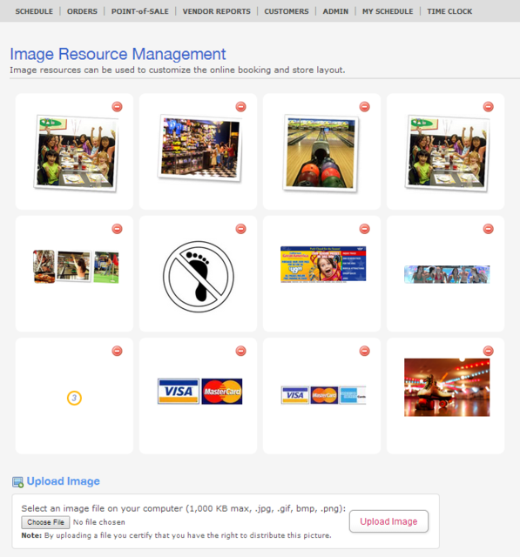The width and height of the screenshot is (520, 557).
Task: Click the Image Resource Management heading
Action: point(118,54)
